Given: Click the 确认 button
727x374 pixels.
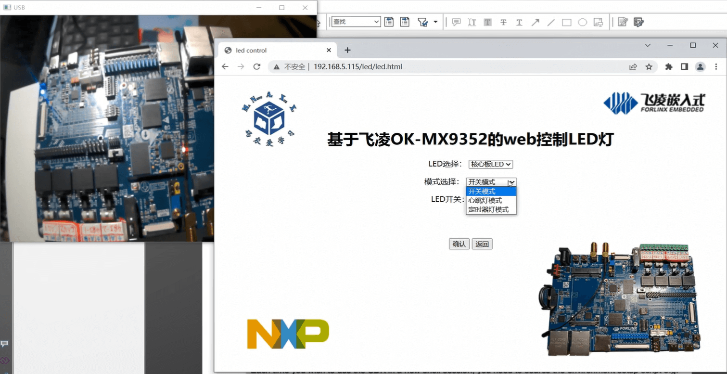Looking at the screenshot, I should pos(459,244).
